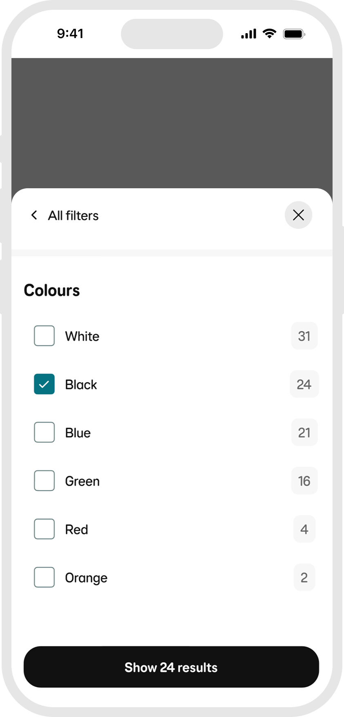344x717 pixels.
Task: Check the White colour checkbox
Action: pos(44,336)
